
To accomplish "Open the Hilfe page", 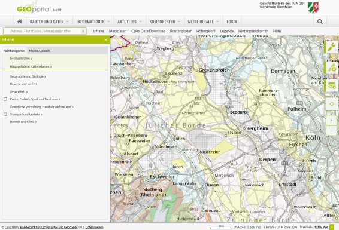I will (x=277, y=31).
